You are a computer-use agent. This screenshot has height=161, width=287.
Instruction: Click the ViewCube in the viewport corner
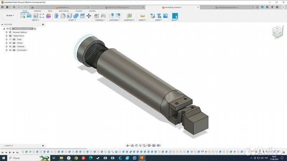click(x=276, y=31)
